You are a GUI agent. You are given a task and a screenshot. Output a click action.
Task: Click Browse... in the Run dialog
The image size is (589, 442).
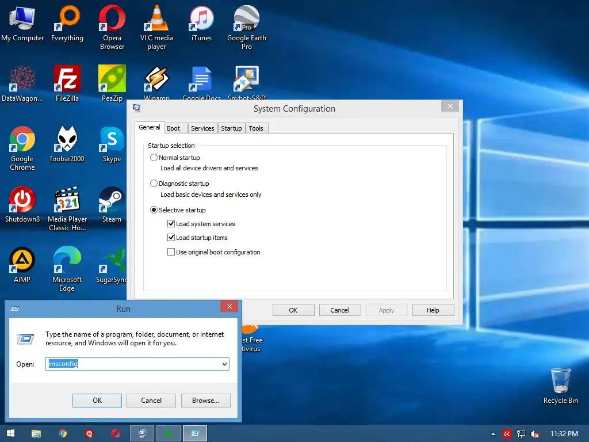(206, 401)
